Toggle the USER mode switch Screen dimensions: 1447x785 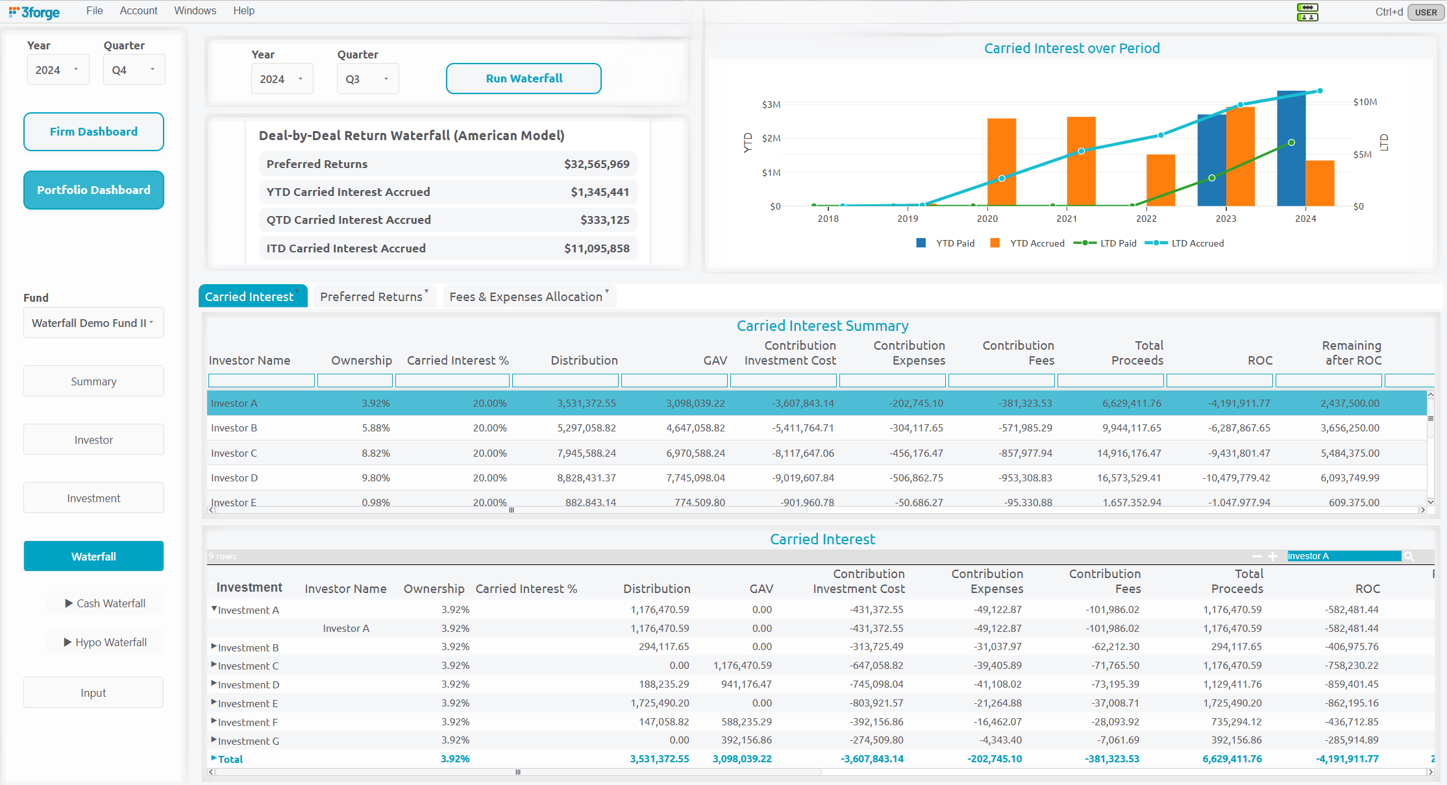(1426, 12)
